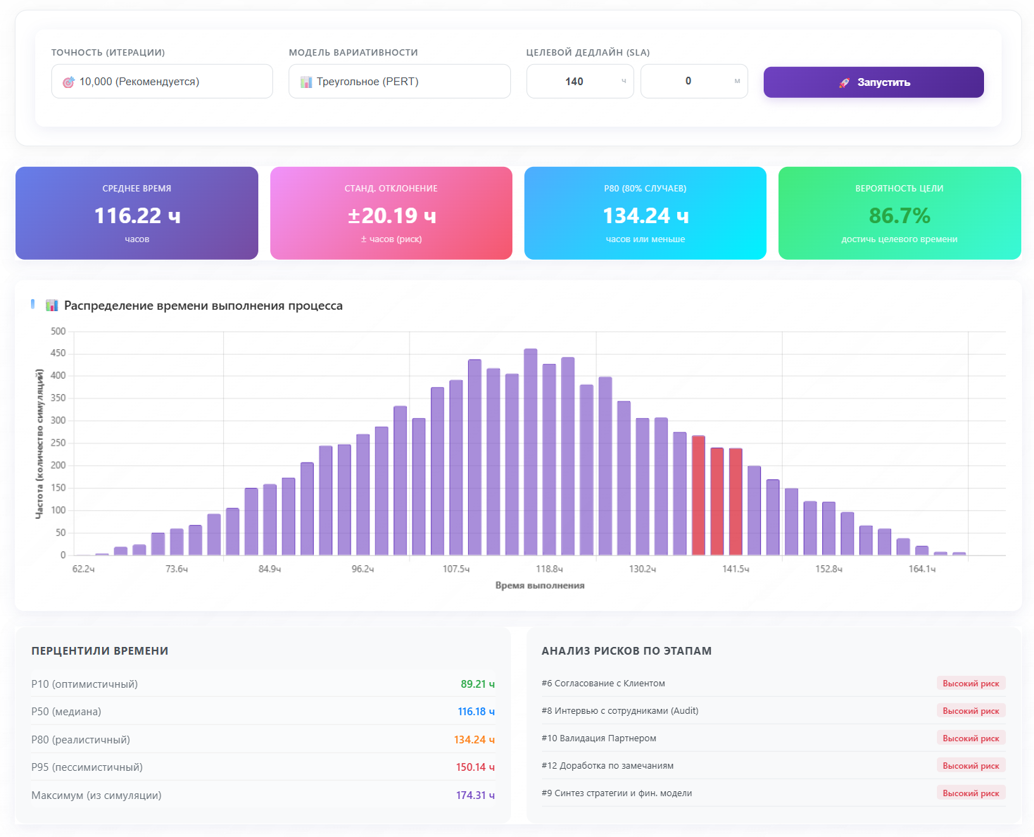Screen dimensions: 1034x837
Task: Click the rocket icon on Запустить button
Action: click(x=845, y=82)
